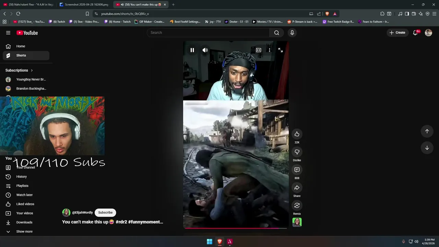This screenshot has width=439, height=247.
Task: Open Brave Rewards triangle icon
Action: 335,14
